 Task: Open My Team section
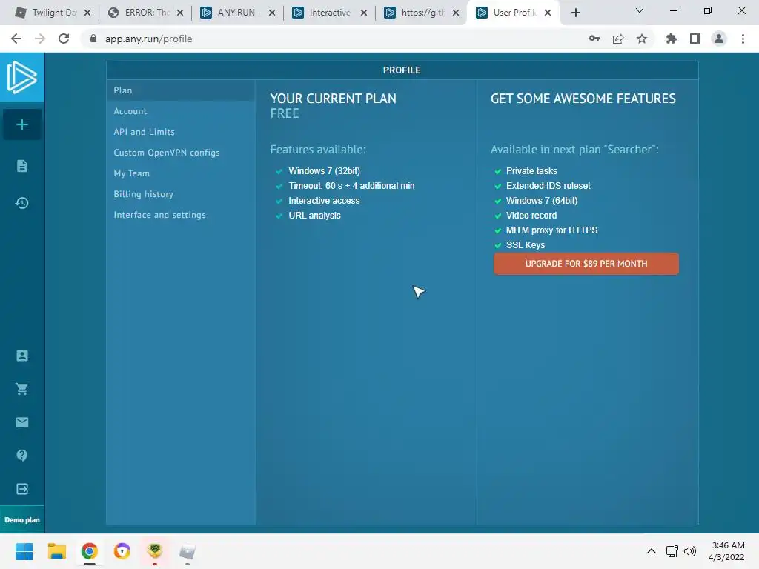132,173
